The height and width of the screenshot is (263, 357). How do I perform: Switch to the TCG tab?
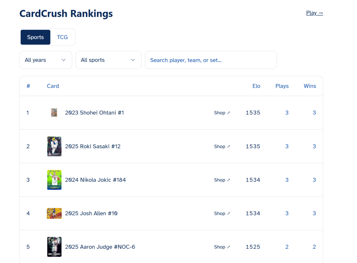point(62,37)
